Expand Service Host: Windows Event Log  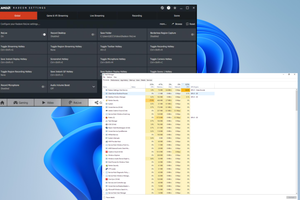point(104,114)
